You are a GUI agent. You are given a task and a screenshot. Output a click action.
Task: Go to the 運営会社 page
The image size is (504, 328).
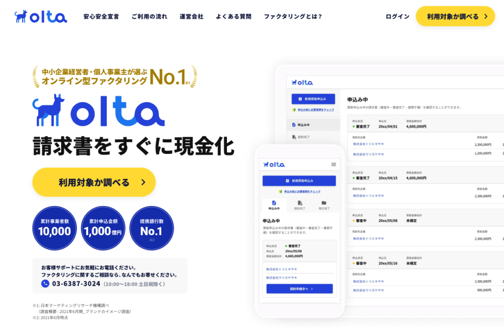click(191, 16)
